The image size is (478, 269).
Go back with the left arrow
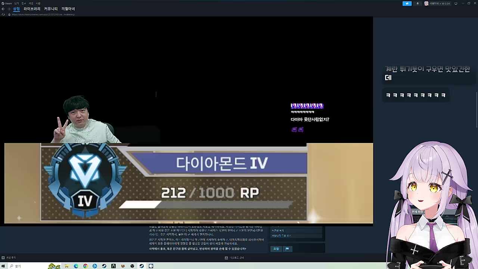pos(3,9)
